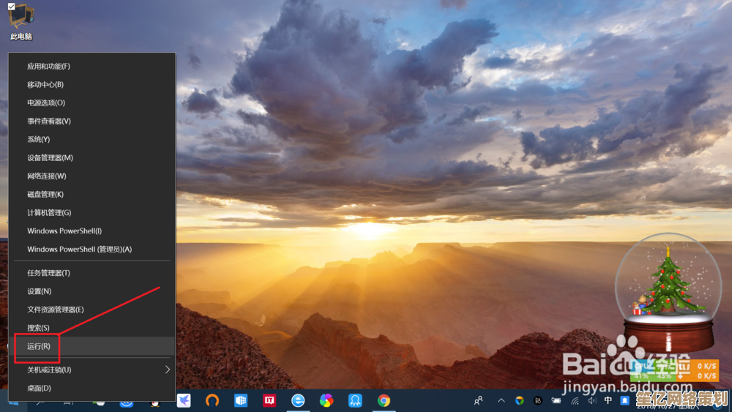Click the colorful pinwheel taskbar icon
This screenshot has height=412, width=732.
(x=326, y=400)
